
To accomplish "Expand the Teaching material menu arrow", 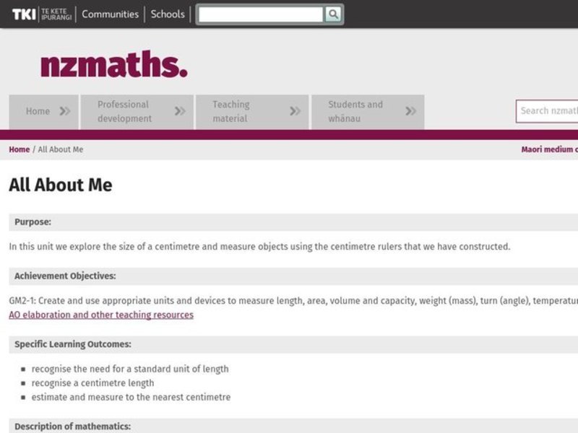I will (x=295, y=111).
